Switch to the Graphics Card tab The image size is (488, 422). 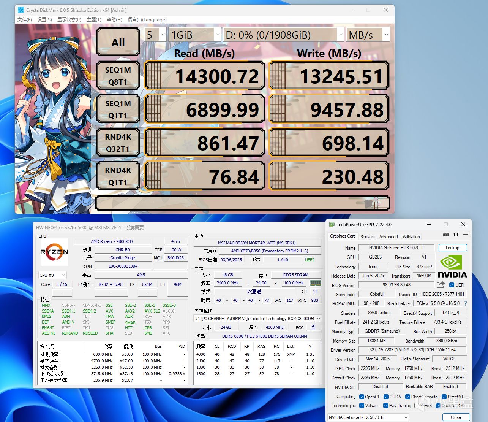click(x=343, y=236)
